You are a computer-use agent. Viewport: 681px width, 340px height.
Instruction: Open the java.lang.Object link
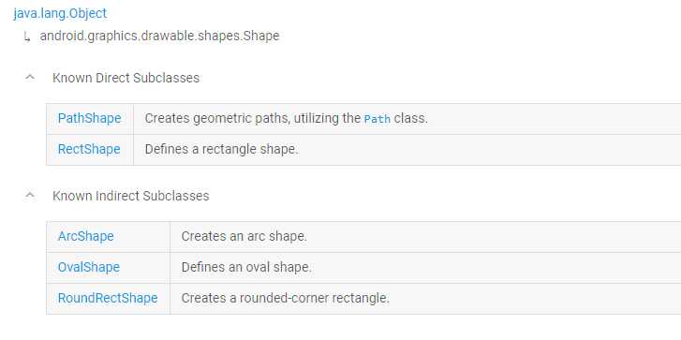click(60, 13)
